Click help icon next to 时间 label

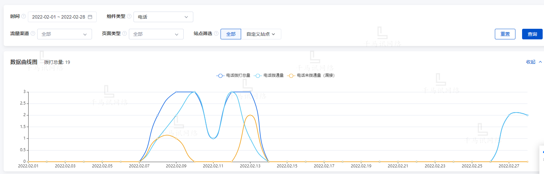point(24,16)
